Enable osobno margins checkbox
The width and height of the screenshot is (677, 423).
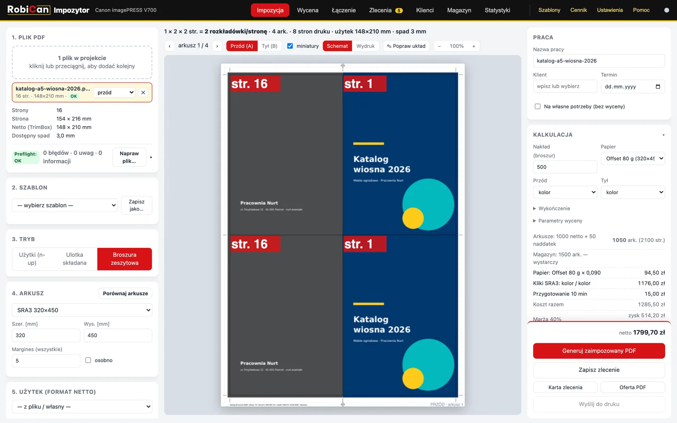tap(88, 360)
